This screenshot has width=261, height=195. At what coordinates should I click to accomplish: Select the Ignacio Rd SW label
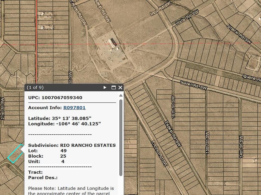[239, 34]
